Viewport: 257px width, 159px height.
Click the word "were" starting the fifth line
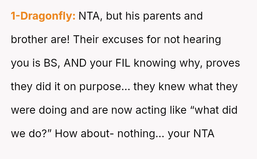coord(23,111)
